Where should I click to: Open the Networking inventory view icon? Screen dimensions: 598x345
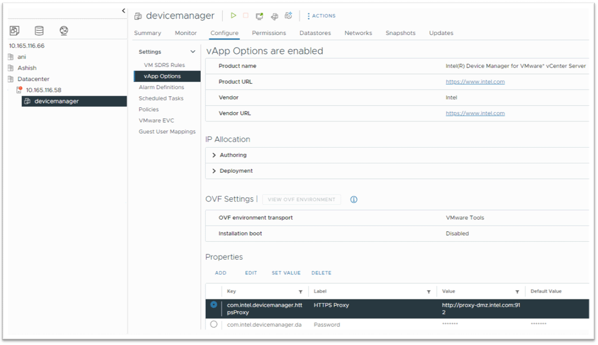tap(64, 31)
